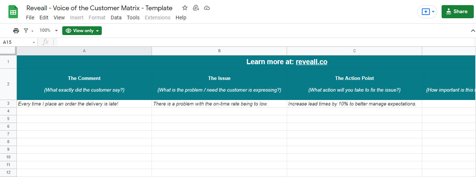
Task: Select column C header
Action: pyautogui.click(x=354, y=51)
